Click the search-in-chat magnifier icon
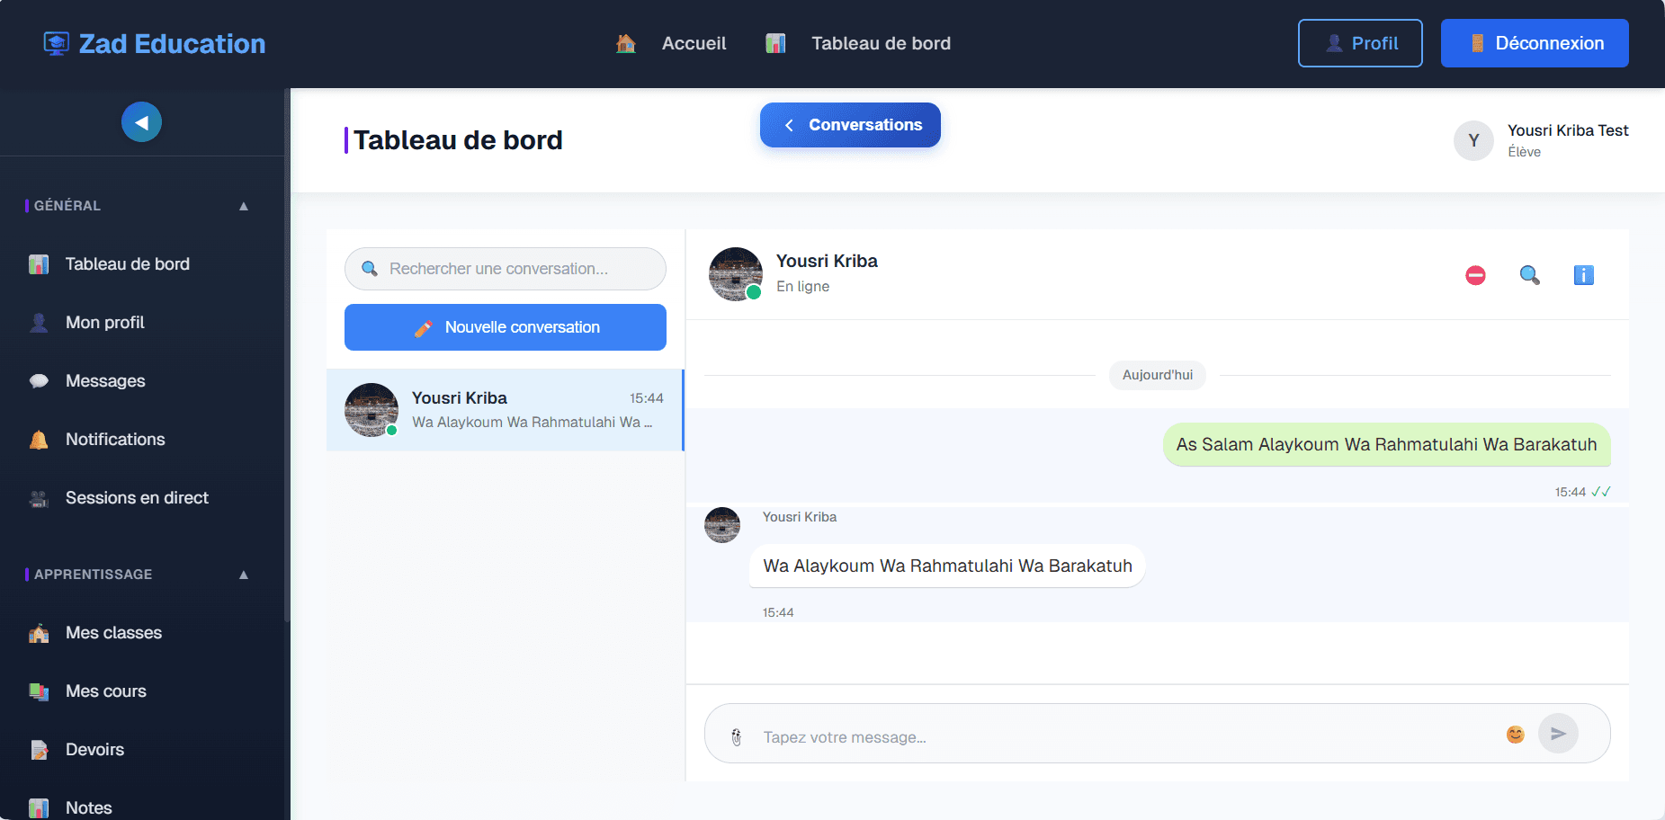 (x=1529, y=275)
